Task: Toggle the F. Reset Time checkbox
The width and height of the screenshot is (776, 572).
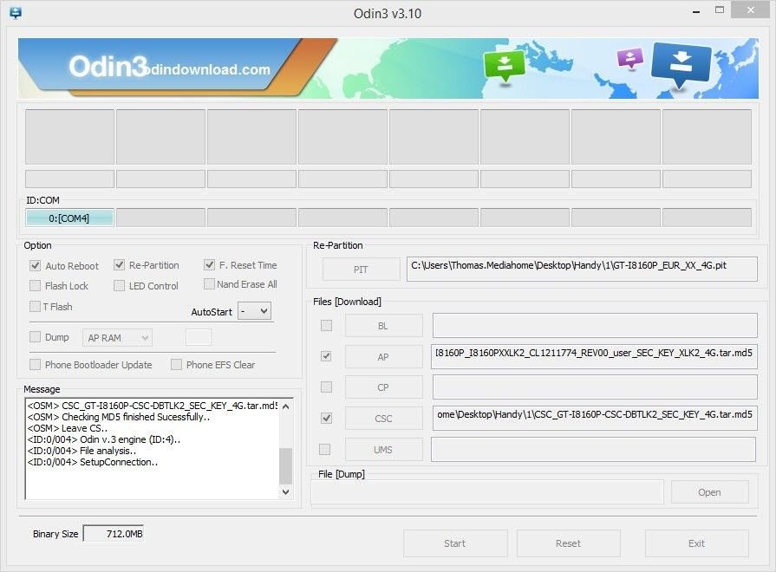Action: pos(209,264)
